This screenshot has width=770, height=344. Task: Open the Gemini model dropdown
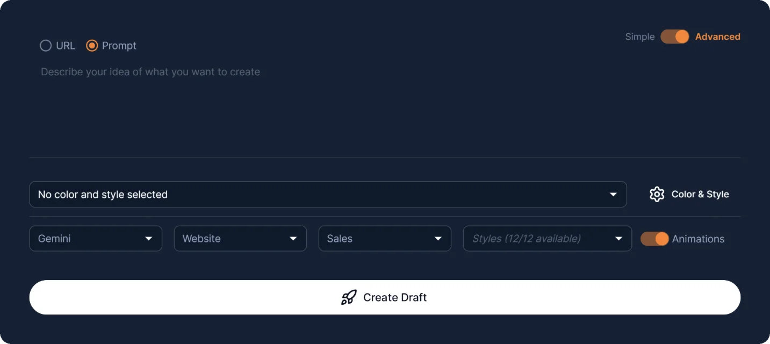coord(96,239)
